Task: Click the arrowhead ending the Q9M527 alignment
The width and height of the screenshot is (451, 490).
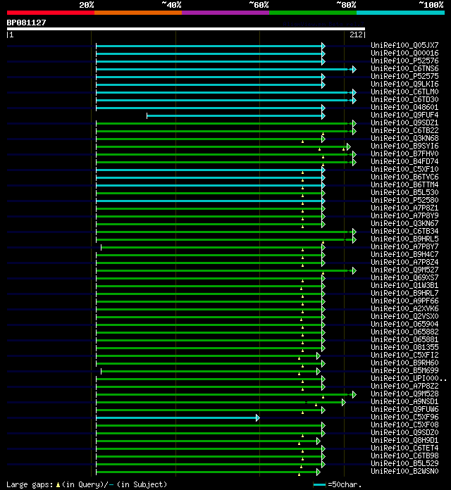Action: click(354, 270)
